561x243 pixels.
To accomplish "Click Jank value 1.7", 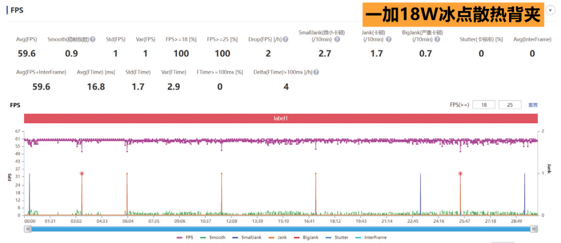I will click(x=377, y=54).
